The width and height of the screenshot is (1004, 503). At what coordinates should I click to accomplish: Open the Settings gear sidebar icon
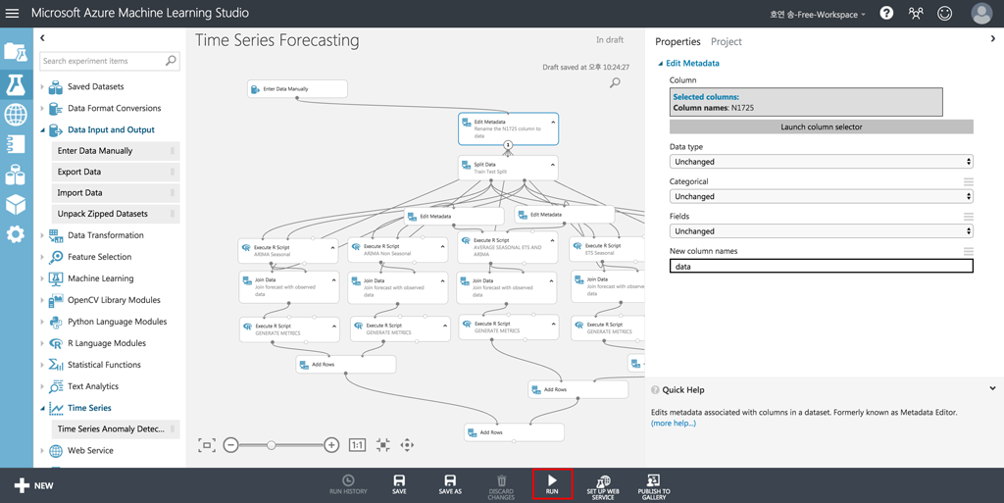[16, 234]
